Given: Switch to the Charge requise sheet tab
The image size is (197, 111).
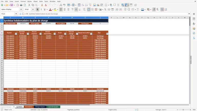Looking at the screenshot, I should (x=40, y=107).
